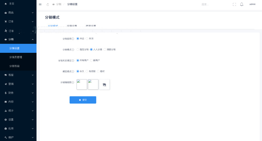
Task: Switch to the 返佣设置 tab
Action: pos(72,26)
